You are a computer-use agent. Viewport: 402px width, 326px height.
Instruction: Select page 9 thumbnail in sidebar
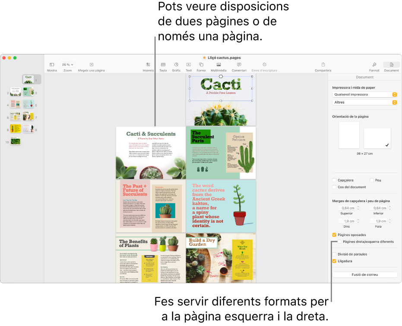click(x=28, y=128)
